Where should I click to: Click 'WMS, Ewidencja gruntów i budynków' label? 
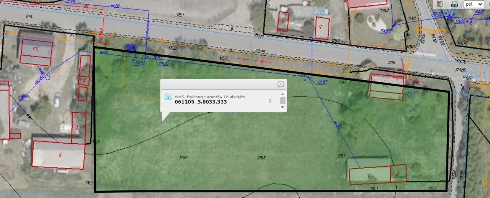pos(210,97)
